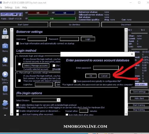The height and width of the screenshot is (134, 149).
Task: Uncheck Save password encryptedly in configuration file
Action: click(x=75, y=81)
